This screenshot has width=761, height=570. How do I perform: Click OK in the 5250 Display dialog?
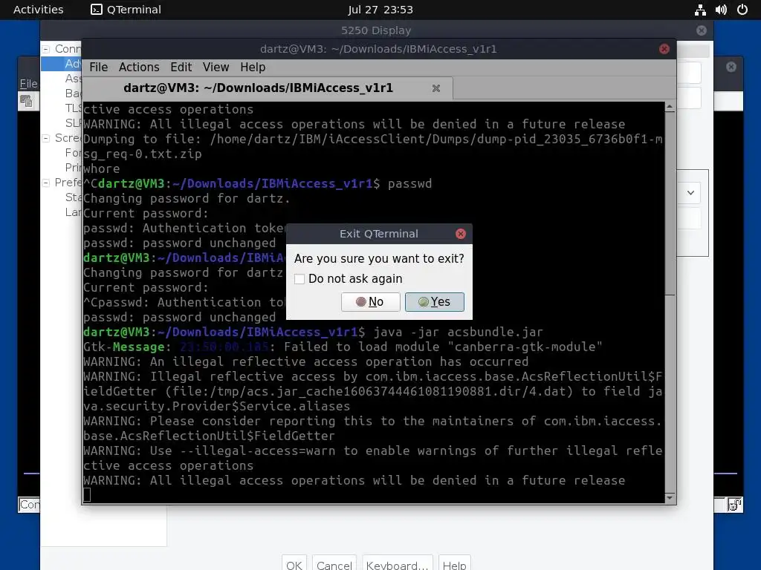(x=294, y=563)
